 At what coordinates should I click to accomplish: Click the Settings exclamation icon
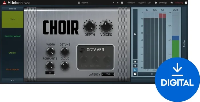tap(156, 3)
